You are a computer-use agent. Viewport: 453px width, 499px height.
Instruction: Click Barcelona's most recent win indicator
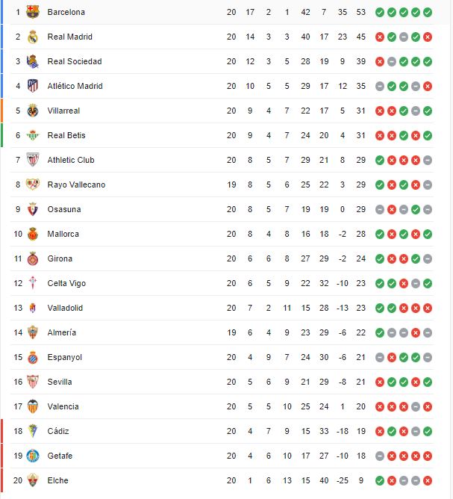coord(428,13)
